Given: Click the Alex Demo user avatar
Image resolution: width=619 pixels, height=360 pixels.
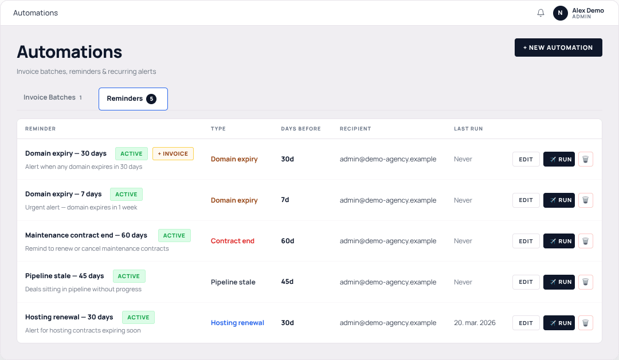Looking at the screenshot, I should (x=560, y=13).
